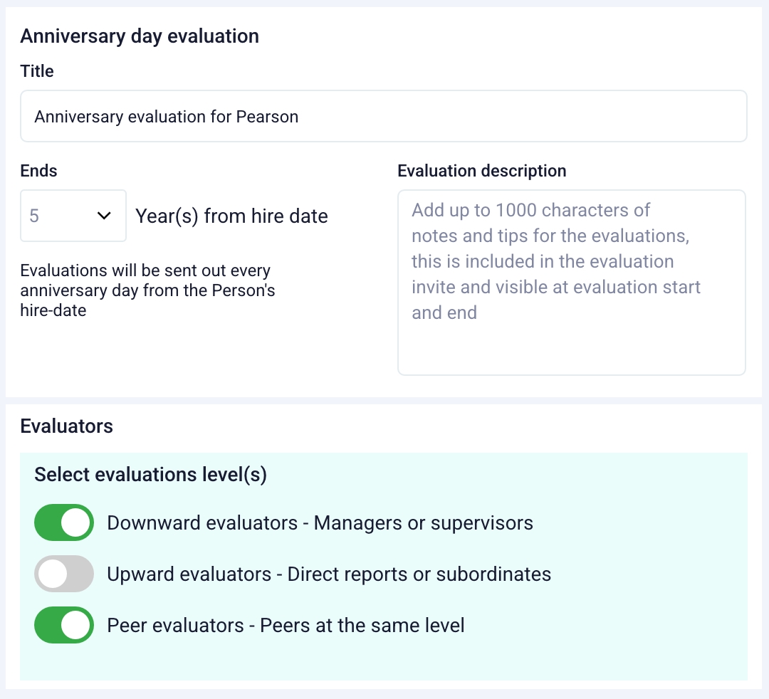Viewport: 769px width, 699px height.
Task: Enable the Upward evaluators toggle
Action: (x=63, y=573)
